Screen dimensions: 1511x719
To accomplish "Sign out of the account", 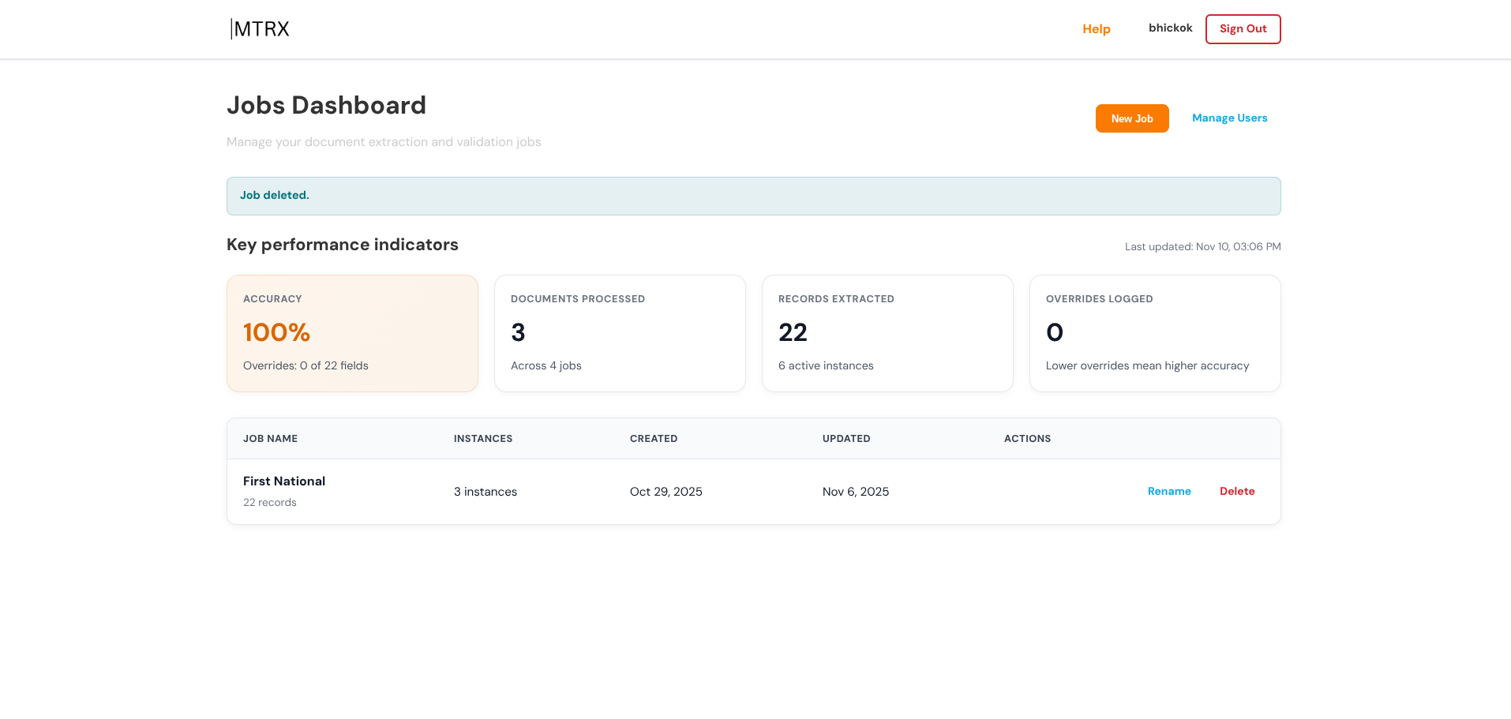I will coord(1243,28).
